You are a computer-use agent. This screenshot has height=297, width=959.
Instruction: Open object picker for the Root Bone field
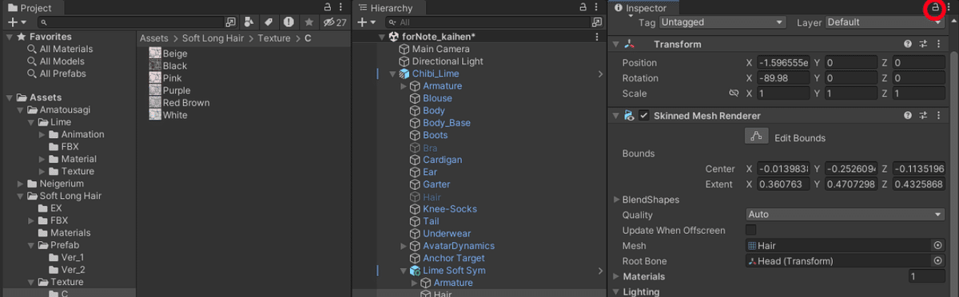point(938,261)
